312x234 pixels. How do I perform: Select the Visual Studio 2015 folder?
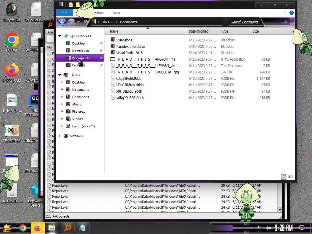coord(129,53)
